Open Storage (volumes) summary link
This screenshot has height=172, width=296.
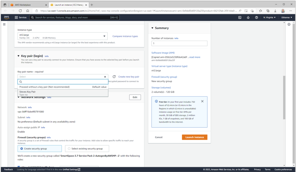pyautogui.click(x=161, y=88)
